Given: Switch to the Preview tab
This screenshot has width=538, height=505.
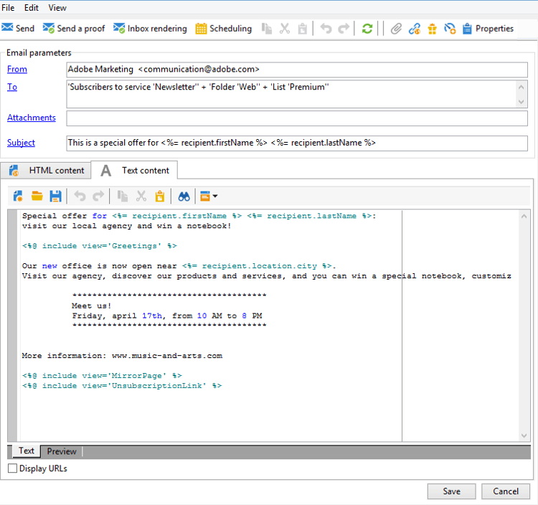Looking at the screenshot, I should point(62,451).
